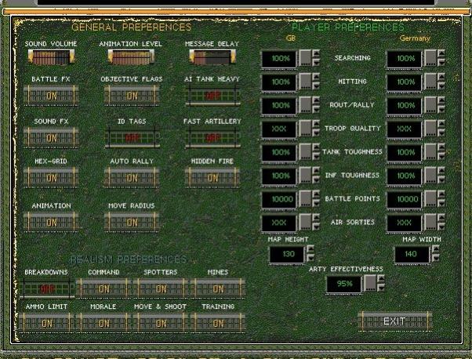
Task: Enable Breakdowns realism preference
Action: pyautogui.click(x=46, y=288)
